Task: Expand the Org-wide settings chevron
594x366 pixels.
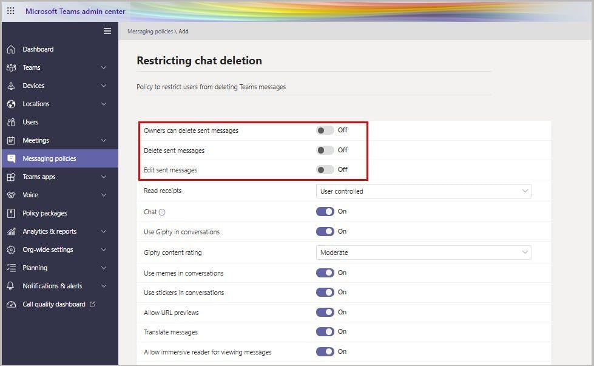Action: (104, 249)
